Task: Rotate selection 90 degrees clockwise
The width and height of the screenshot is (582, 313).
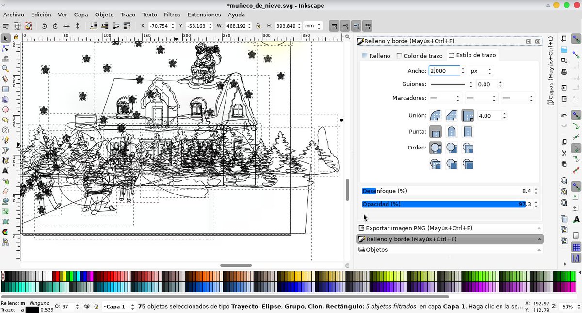Action: point(55,26)
